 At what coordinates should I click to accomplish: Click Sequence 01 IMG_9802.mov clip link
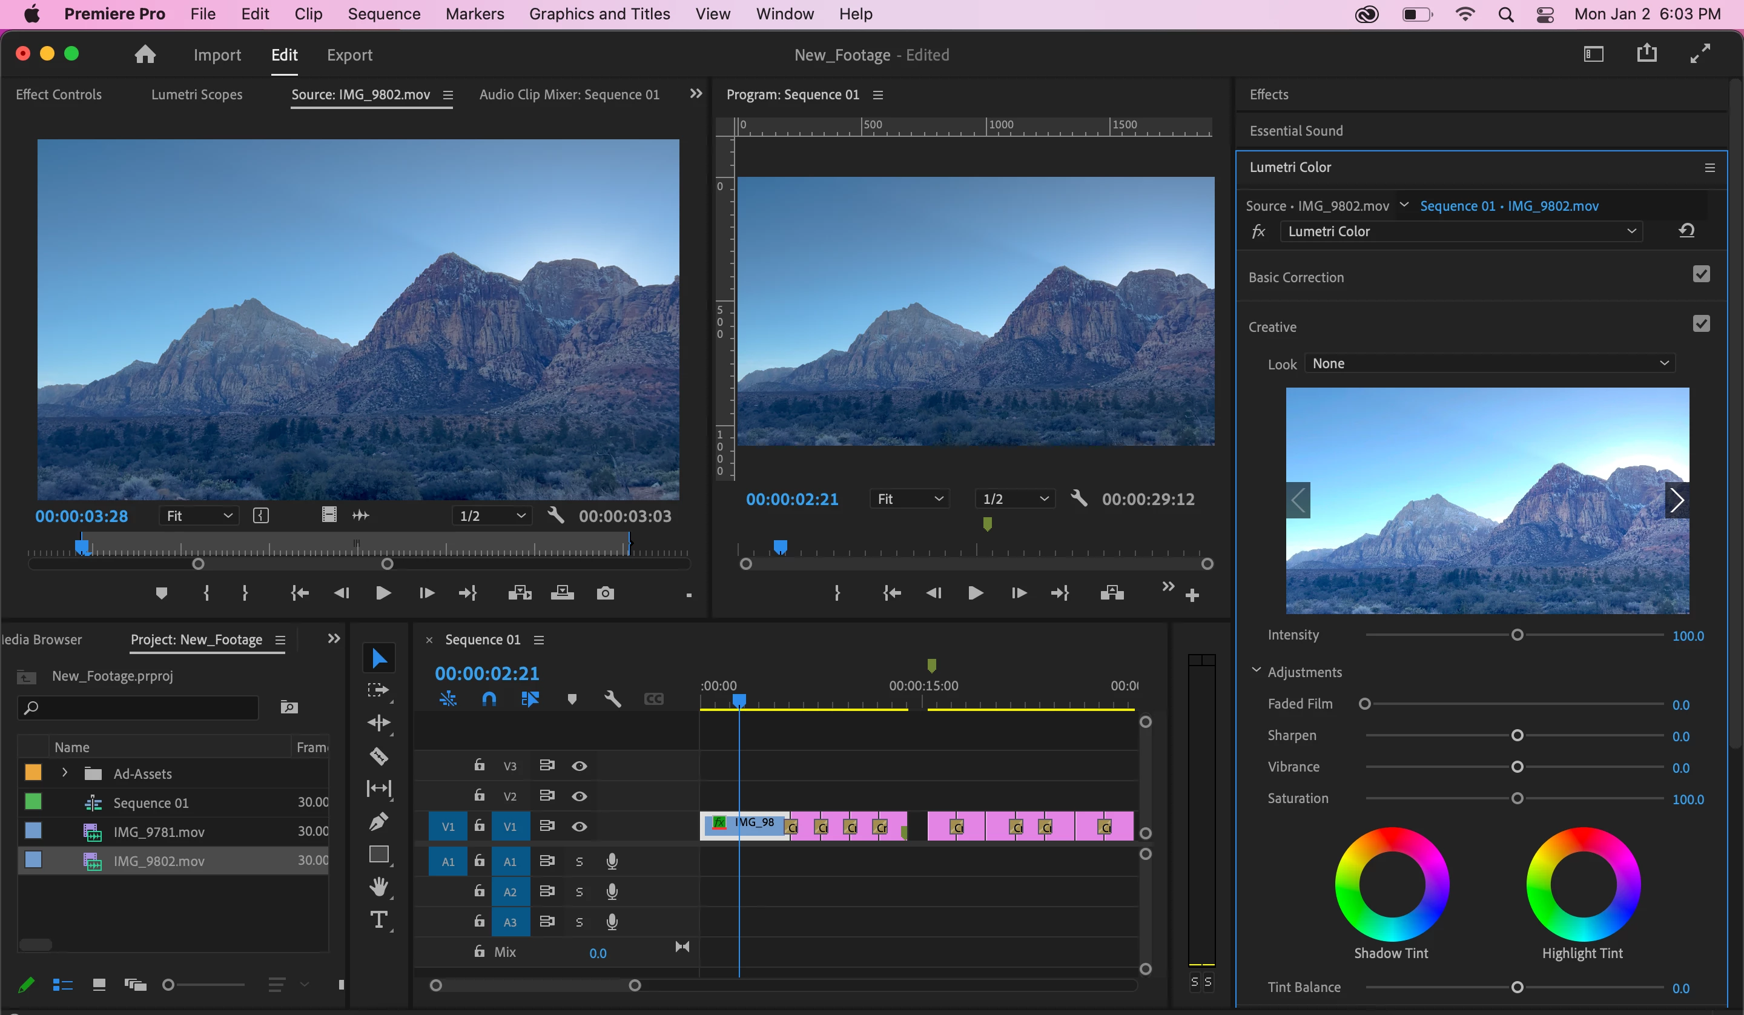tap(1508, 207)
